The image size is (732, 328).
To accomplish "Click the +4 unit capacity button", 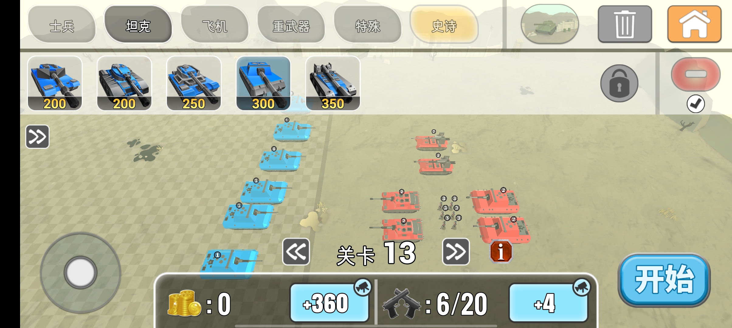I will (548, 302).
